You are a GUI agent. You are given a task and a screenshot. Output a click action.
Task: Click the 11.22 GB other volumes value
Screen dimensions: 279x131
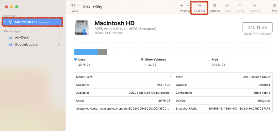tap(151, 65)
